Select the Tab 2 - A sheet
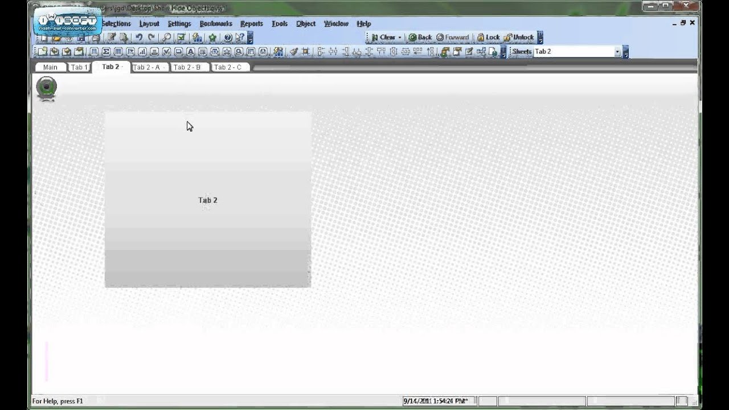 (148, 67)
